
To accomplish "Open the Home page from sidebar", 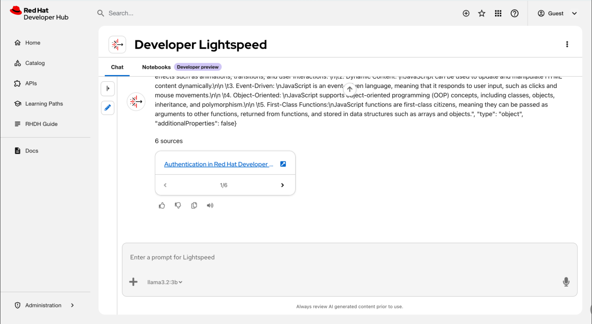I will click(27, 43).
